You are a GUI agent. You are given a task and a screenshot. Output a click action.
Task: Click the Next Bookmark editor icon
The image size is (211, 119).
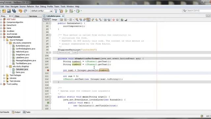click(x=97, y=20)
